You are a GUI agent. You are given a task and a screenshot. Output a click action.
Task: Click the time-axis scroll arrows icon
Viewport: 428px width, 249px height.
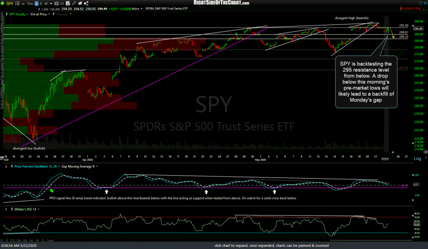coord(2,157)
